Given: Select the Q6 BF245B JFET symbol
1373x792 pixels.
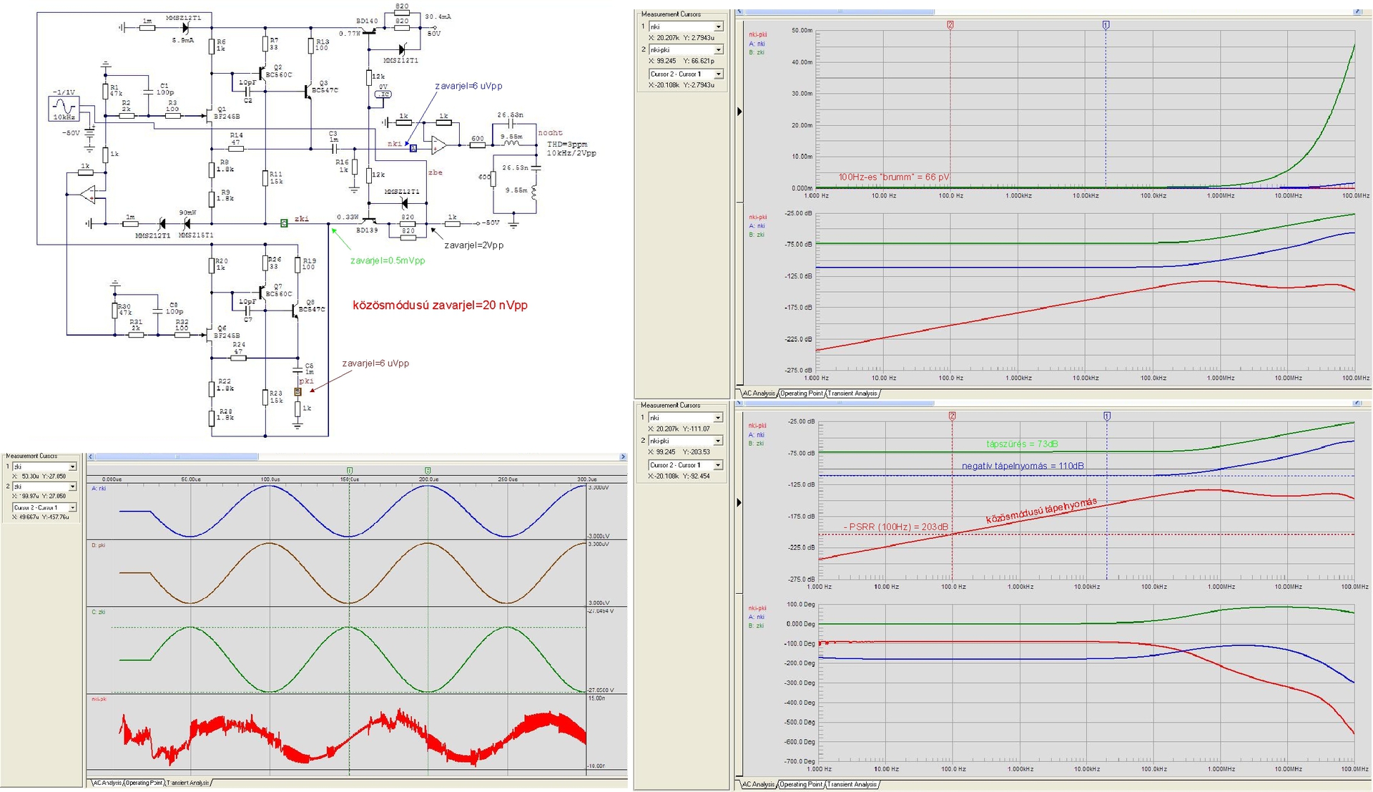Looking at the screenshot, I should tap(208, 334).
